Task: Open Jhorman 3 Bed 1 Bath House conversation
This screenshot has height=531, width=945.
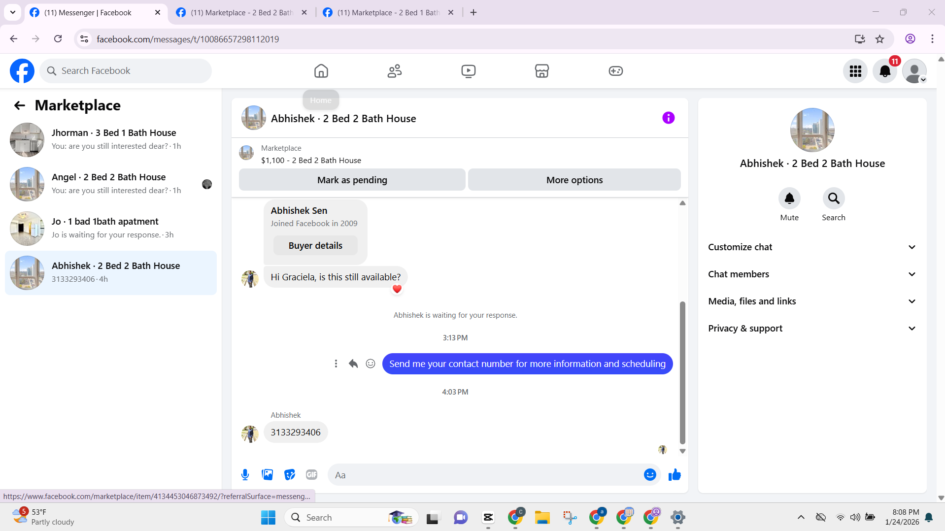Action: click(111, 140)
